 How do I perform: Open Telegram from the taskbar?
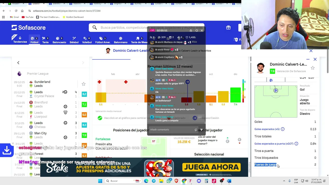153,181
